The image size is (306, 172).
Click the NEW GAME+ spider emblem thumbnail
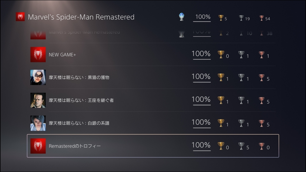click(38, 55)
